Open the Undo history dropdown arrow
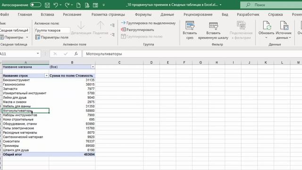Image resolution: width=302 pixels, height=170 pixels. (60, 5)
